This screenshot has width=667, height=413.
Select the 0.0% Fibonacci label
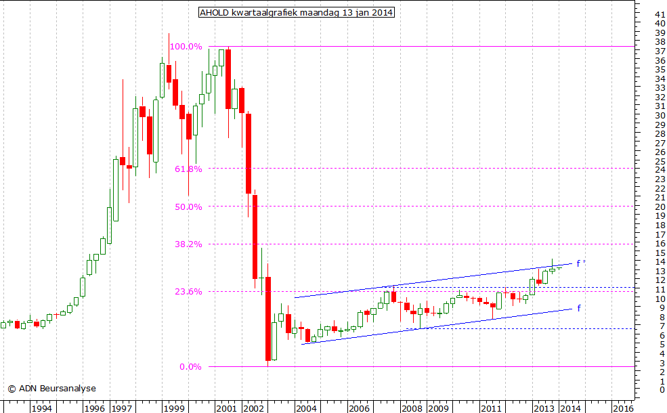190,367
